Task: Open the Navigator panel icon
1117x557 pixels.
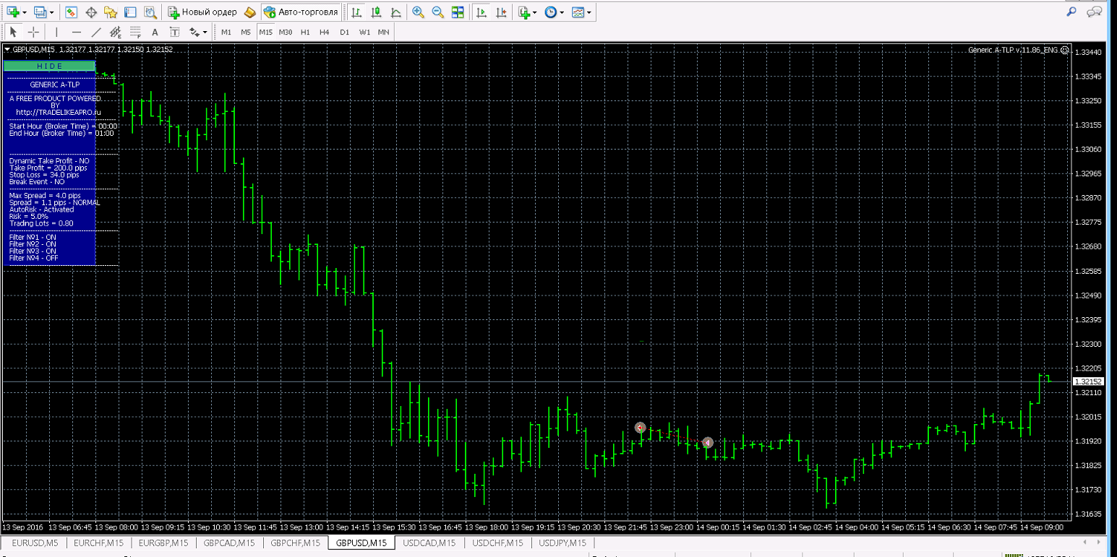Action: pyautogui.click(x=111, y=12)
